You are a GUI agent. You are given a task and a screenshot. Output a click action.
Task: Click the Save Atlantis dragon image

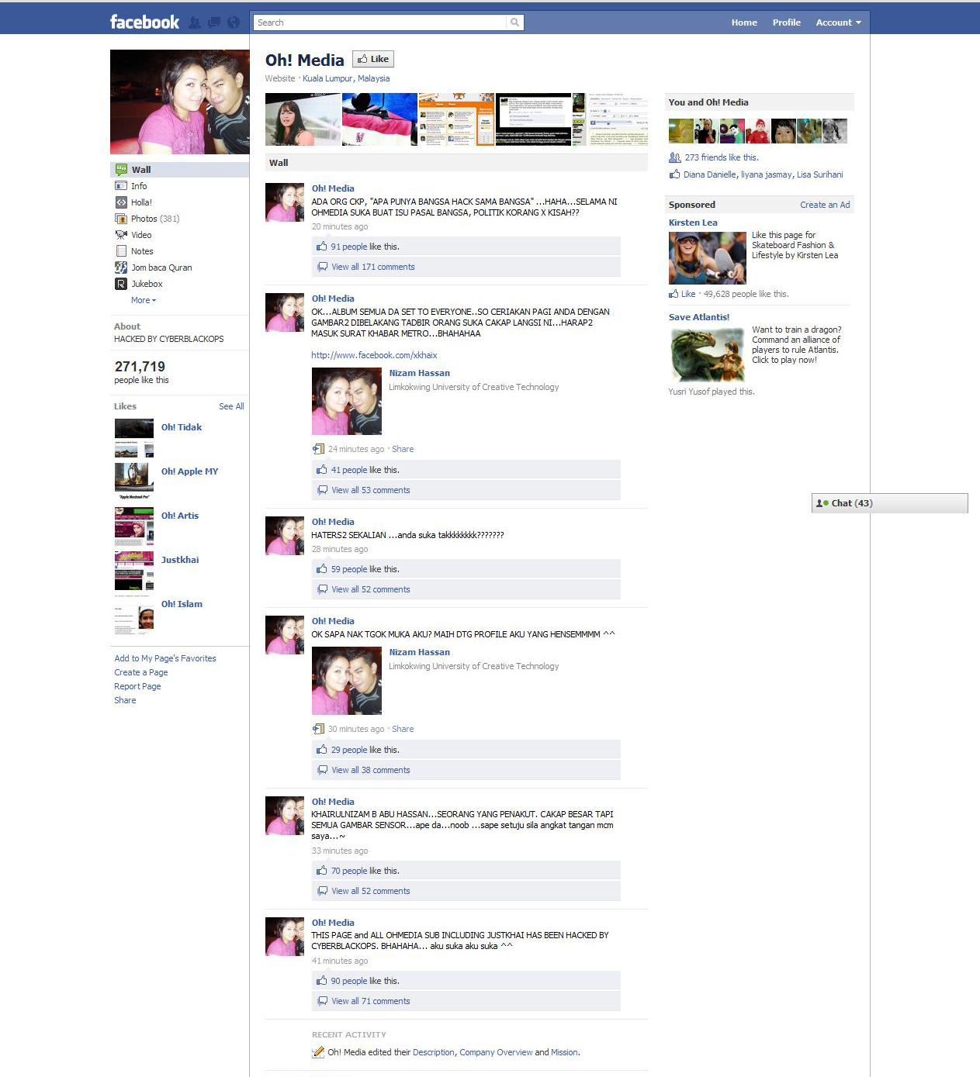(x=708, y=354)
